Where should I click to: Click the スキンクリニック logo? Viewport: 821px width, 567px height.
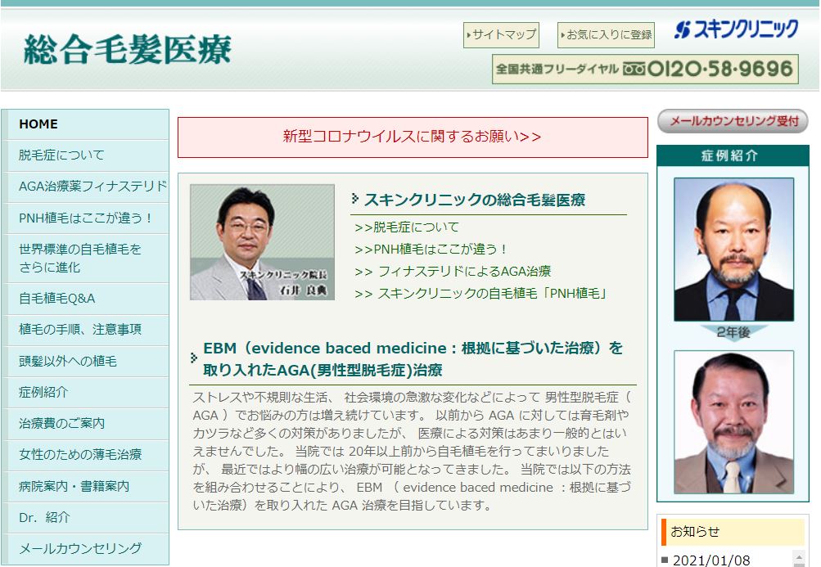coord(735,31)
